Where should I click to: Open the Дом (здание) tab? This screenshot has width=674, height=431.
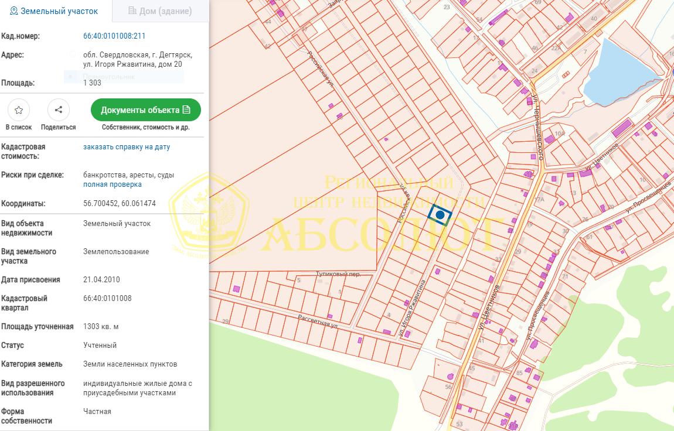(161, 11)
